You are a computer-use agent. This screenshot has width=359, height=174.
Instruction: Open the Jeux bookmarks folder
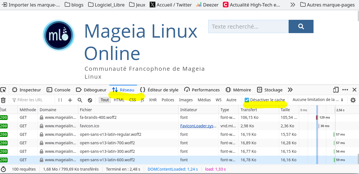(137, 5)
